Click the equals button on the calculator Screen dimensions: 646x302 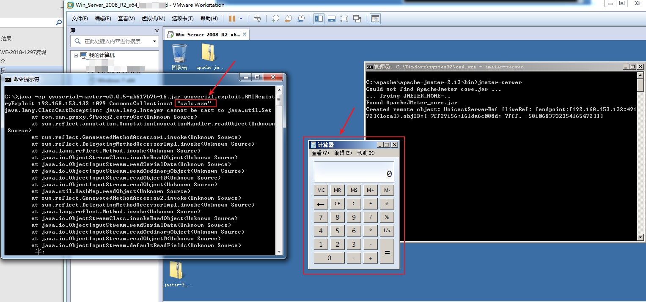pyautogui.click(x=387, y=251)
